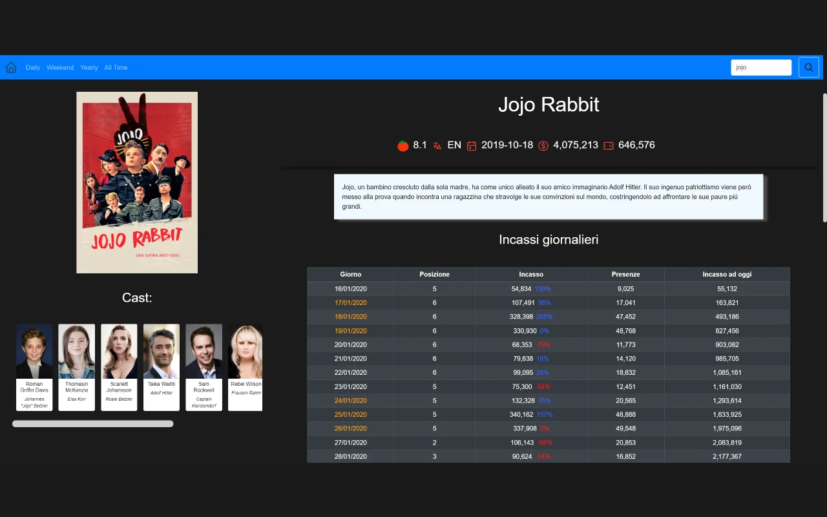Image resolution: width=827 pixels, height=517 pixels.
Task: Click the dollar coin gross icon
Action: 543,145
